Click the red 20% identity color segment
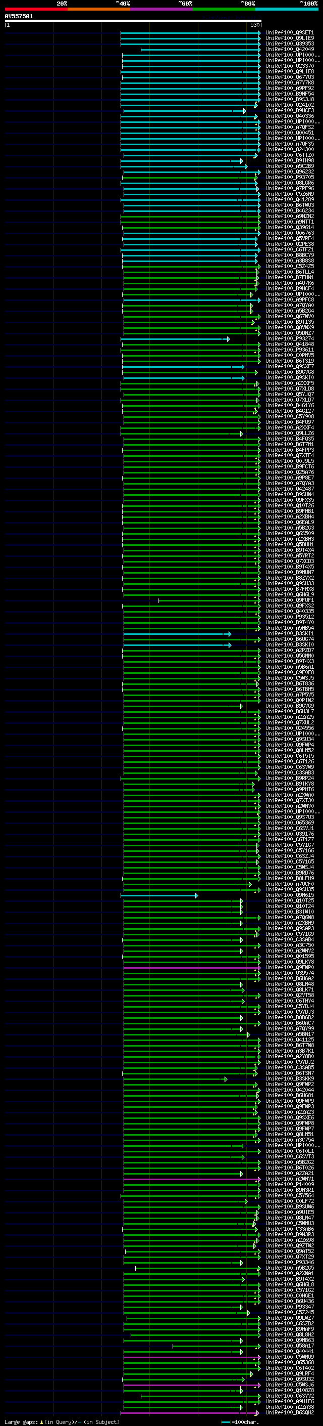 click(36, 9)
